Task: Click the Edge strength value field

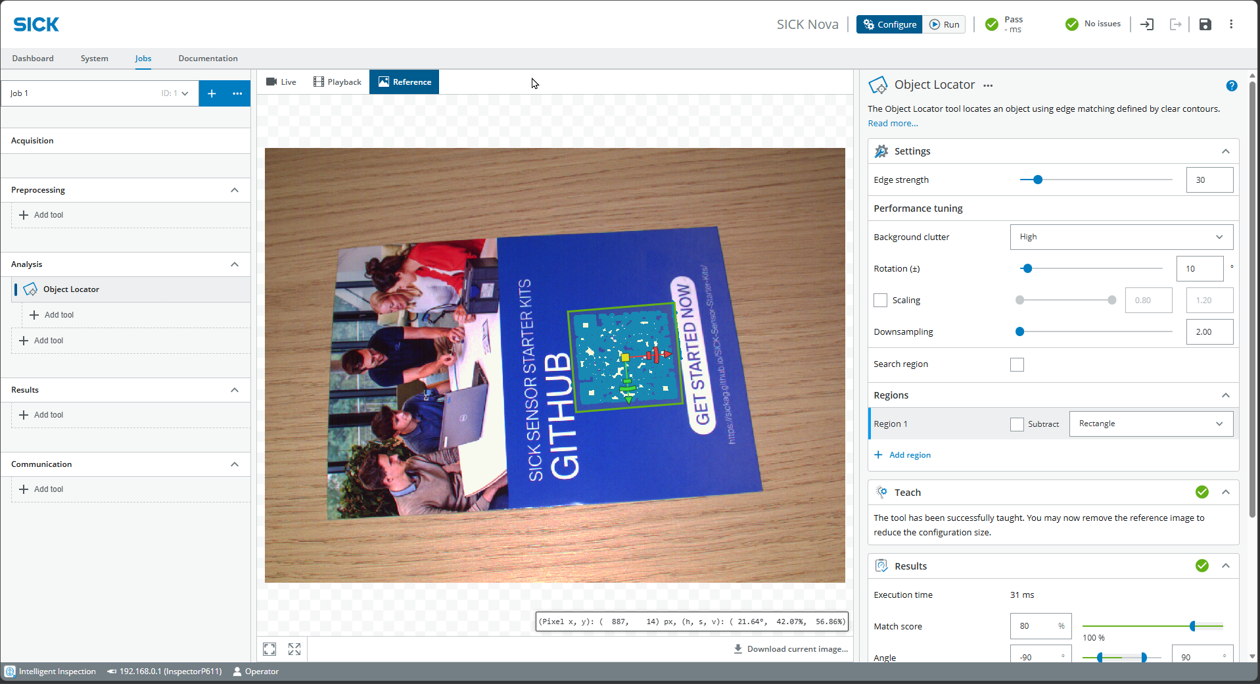Action: pyautogui.click(x=1209, y=180)
